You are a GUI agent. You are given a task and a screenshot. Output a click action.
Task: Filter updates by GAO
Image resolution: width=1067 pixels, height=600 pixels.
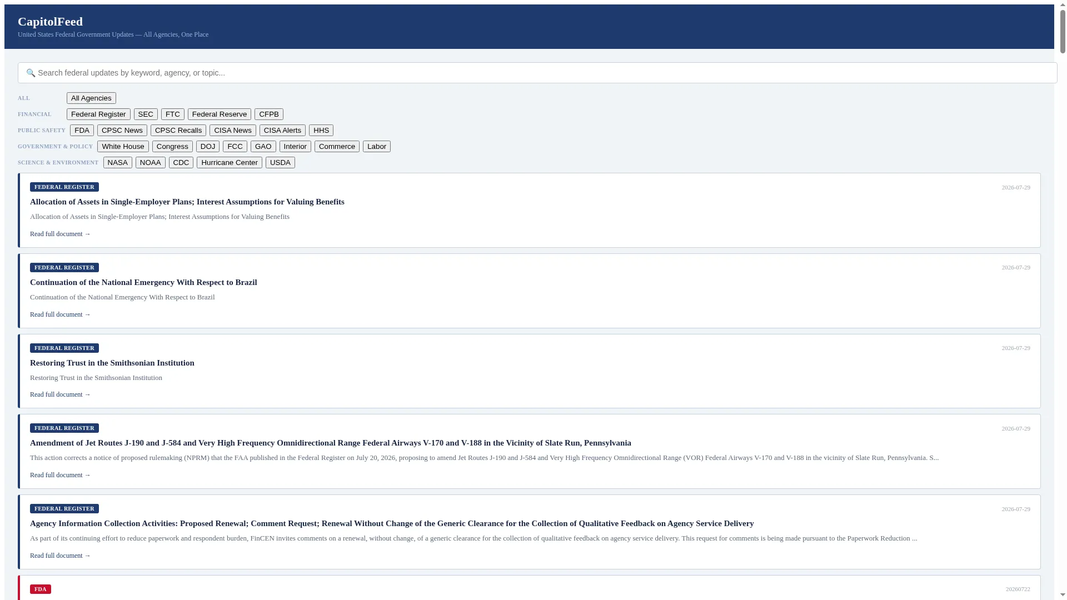click(263, 147)
